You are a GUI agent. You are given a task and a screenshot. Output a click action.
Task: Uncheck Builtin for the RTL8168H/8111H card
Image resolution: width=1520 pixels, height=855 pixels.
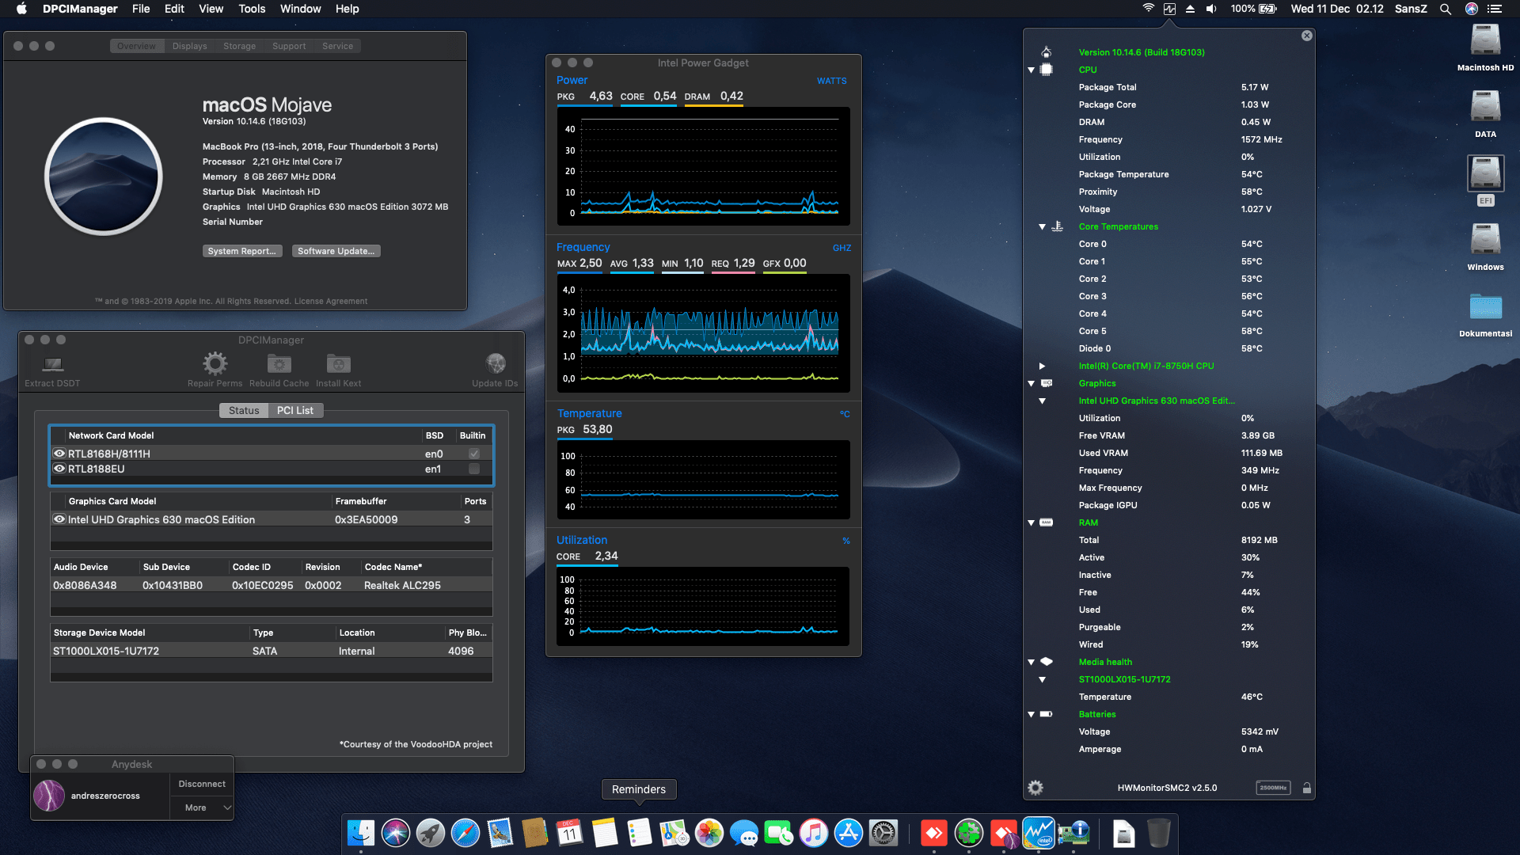click(473, 453)
